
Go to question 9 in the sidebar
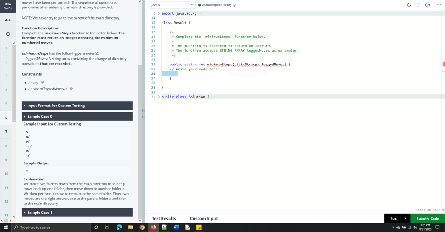click(6, 159)
